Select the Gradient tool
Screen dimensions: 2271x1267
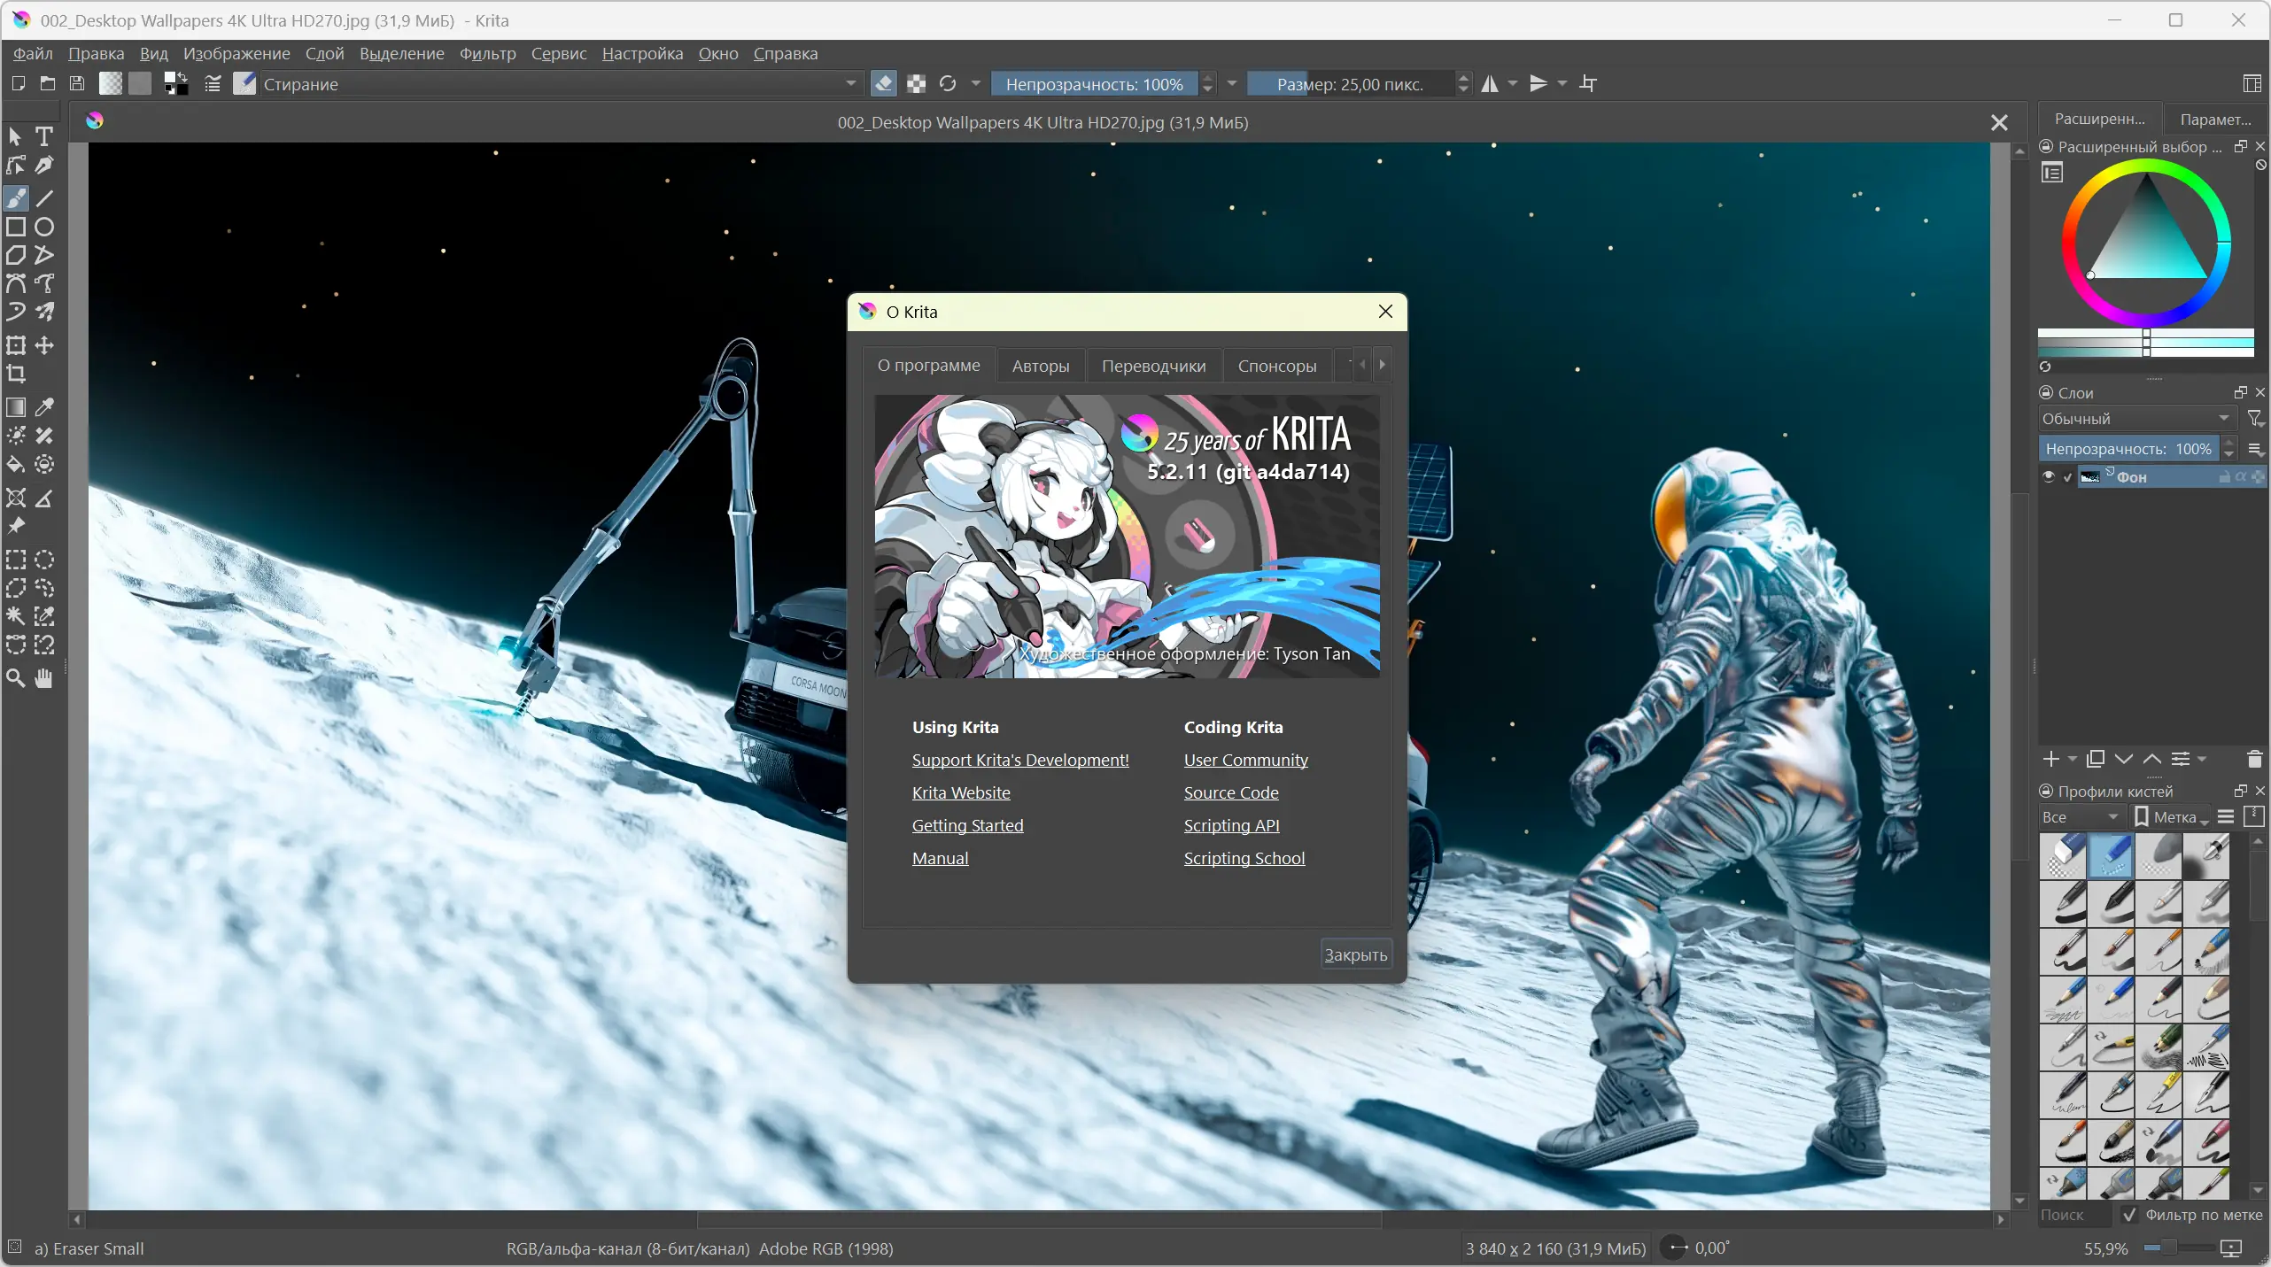[x=16, y=407]
